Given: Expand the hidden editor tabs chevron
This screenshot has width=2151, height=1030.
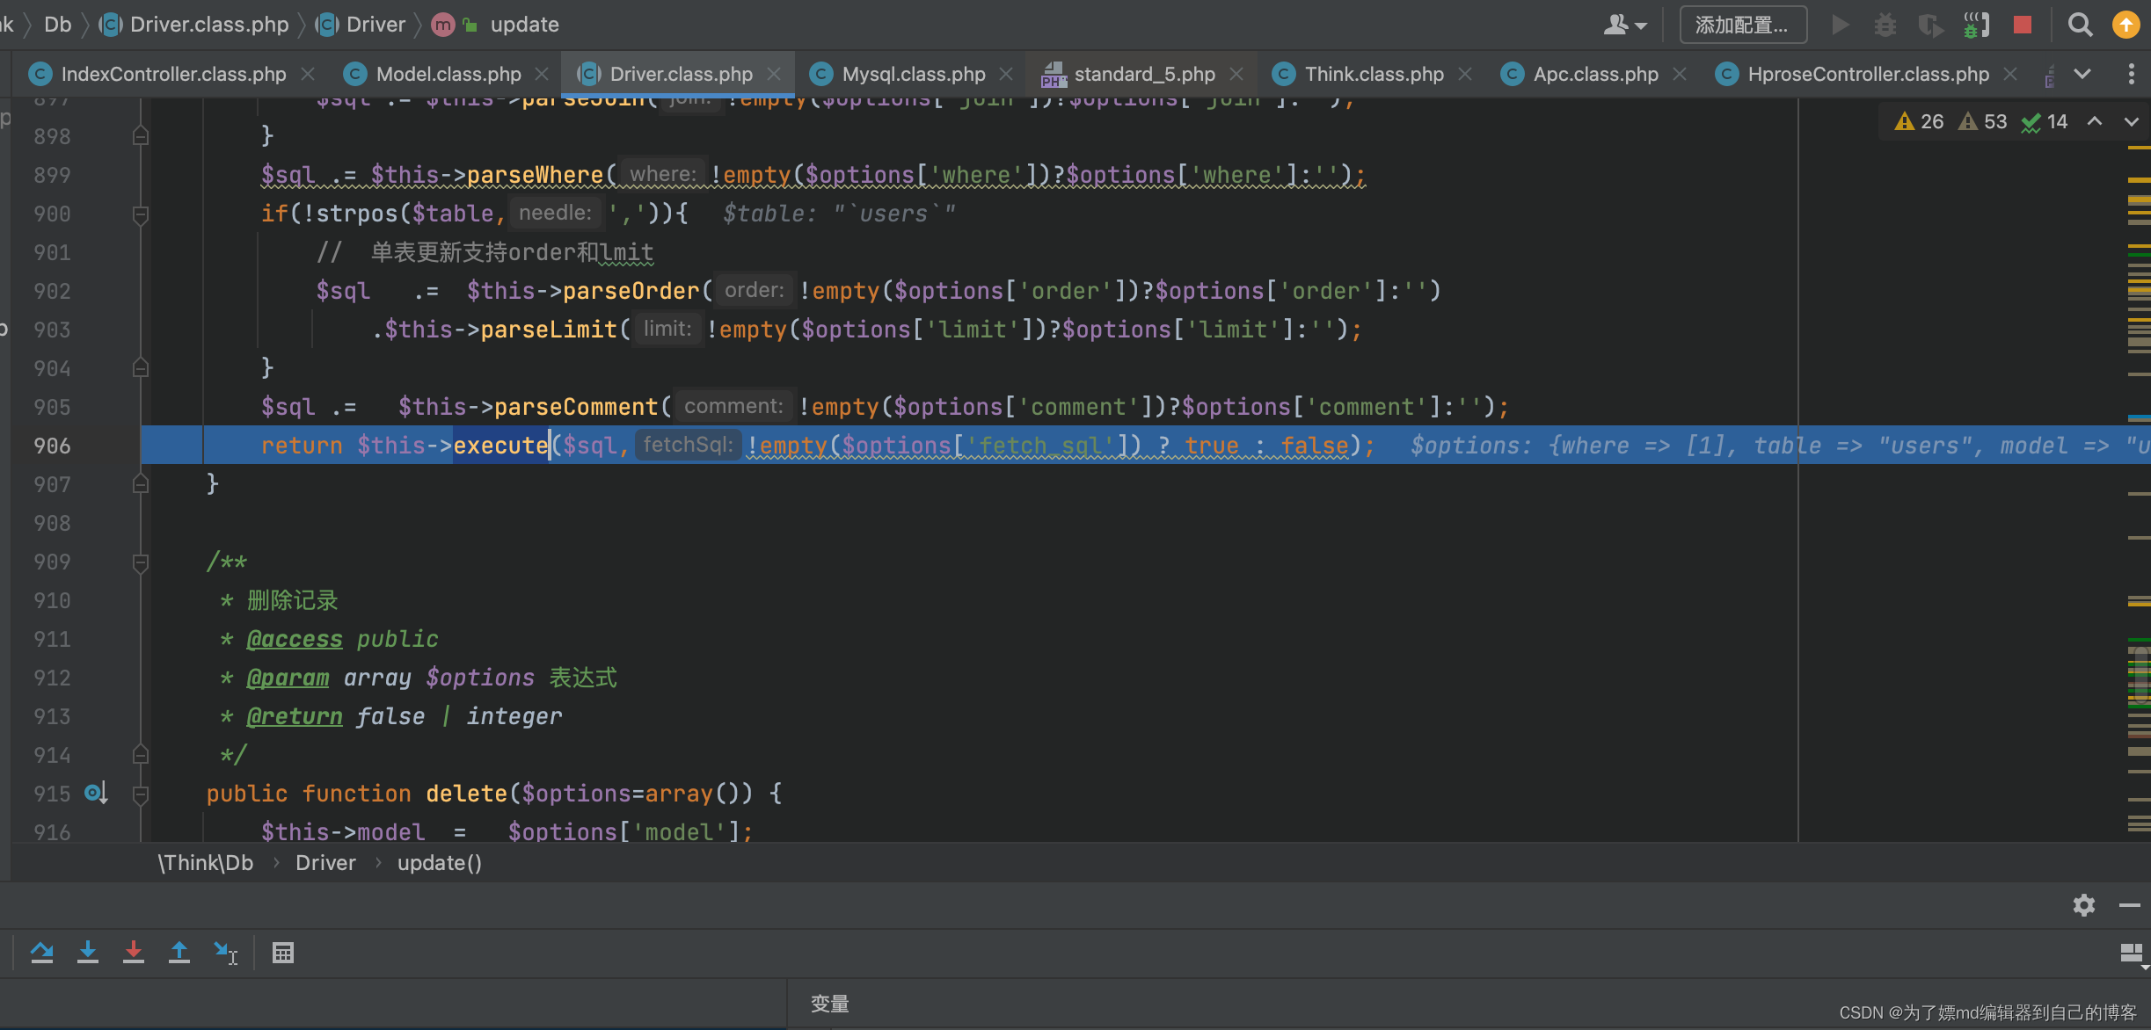Looking at the screenshot, I should pos(2082,74).
